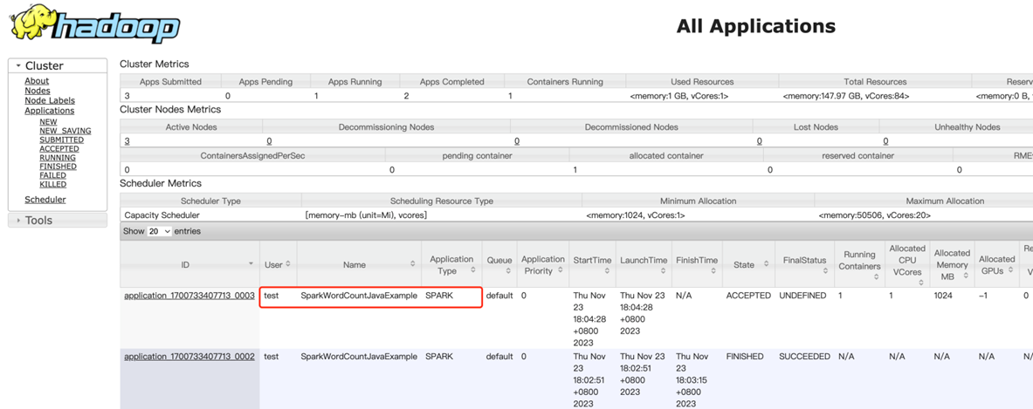Expand the Tools section
The width and height of the screenshot is (1033, 409).
pos(18,221)
